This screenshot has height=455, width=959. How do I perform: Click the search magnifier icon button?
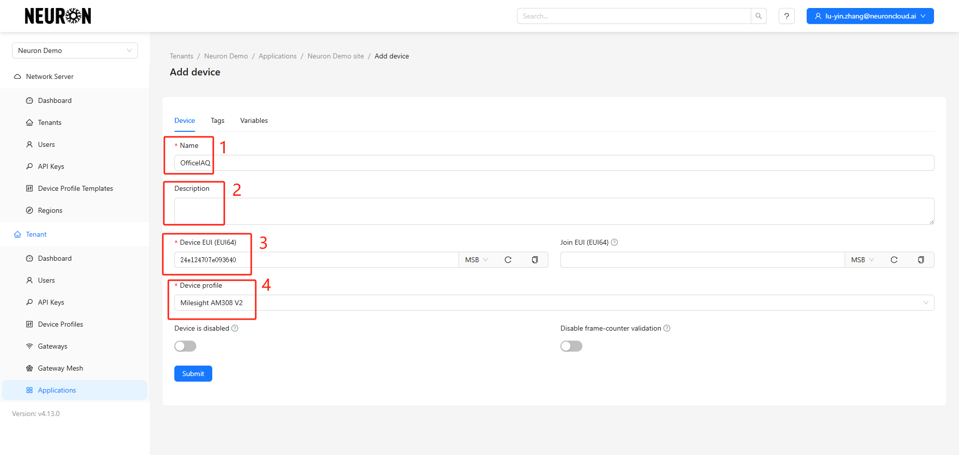[758, 16]
